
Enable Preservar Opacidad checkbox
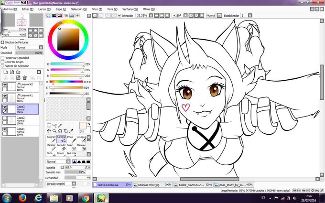pos(2,58)
